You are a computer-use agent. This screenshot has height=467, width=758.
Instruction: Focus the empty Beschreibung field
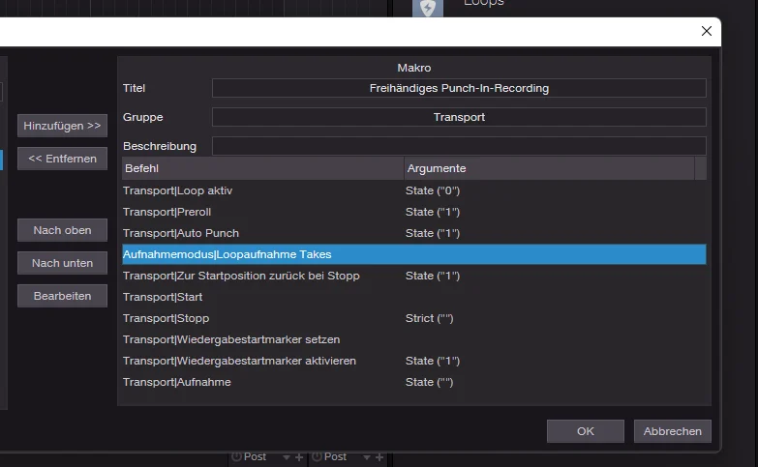(459, 146)
